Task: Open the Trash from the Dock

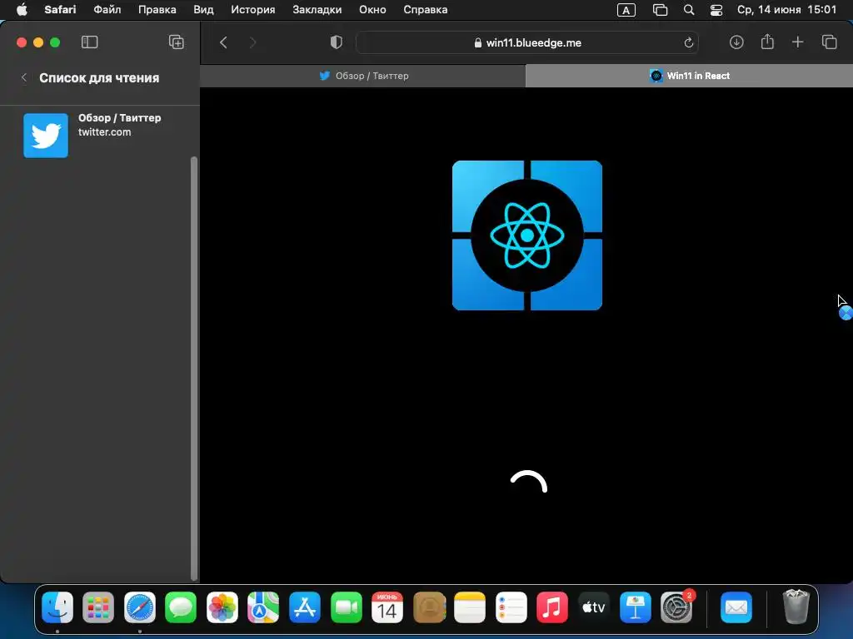Action: 796,607
